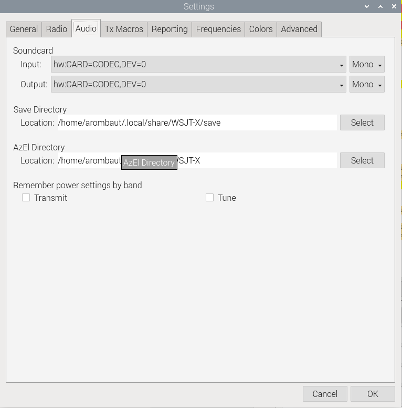The image size is (402, 408).
Task: Open Input channel Mono dropdown
Action: click(x=367, y=64)
